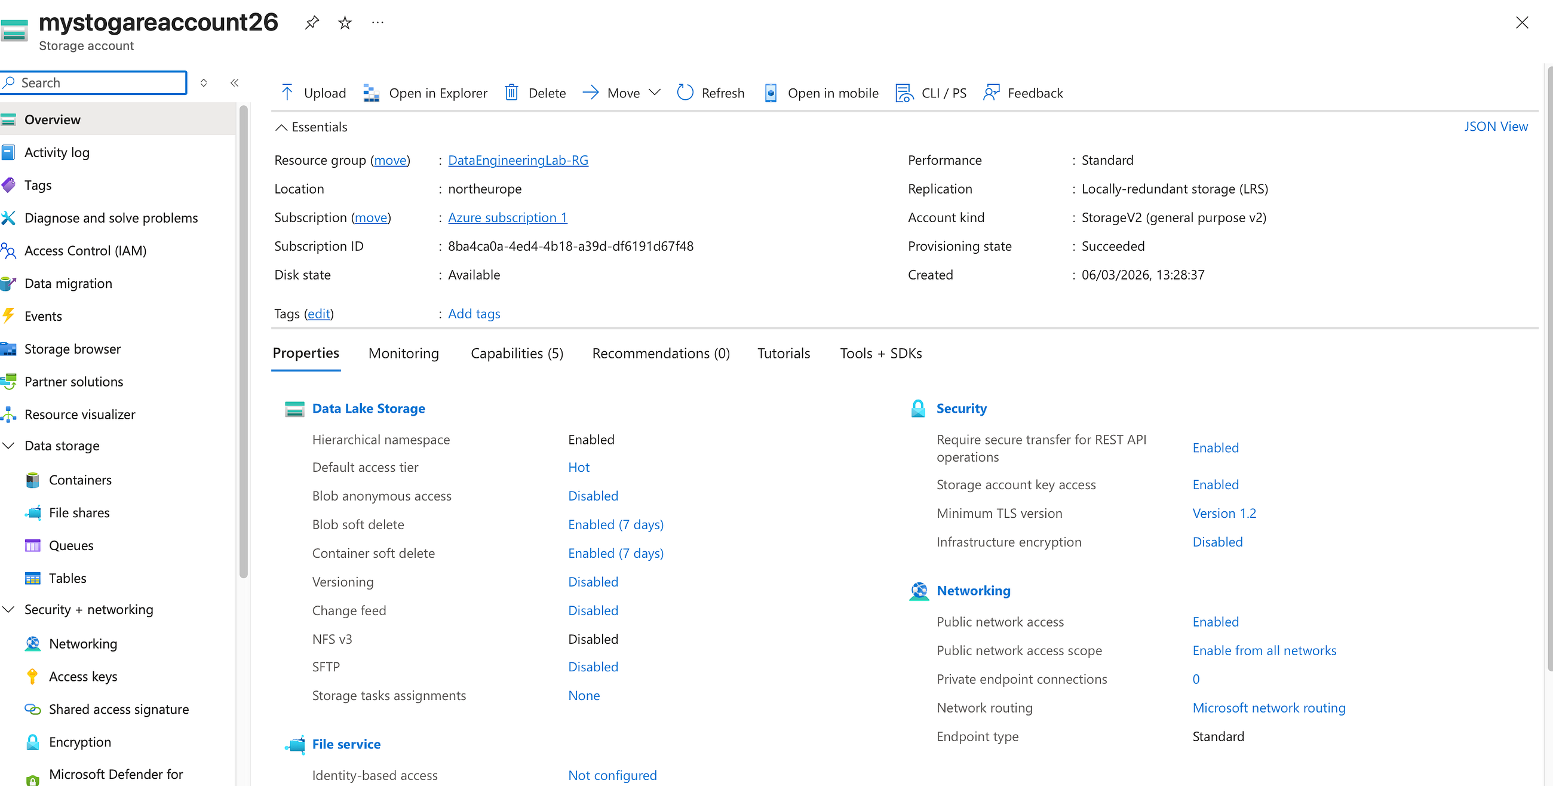Open the Networking section heading in Properties
The image size is (1553, 786).
coord(973,591)
